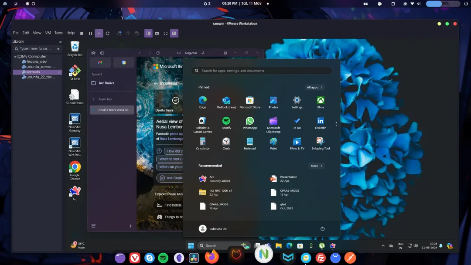
Task: Click the Start menu power icon
Action: tap(322, 229)
